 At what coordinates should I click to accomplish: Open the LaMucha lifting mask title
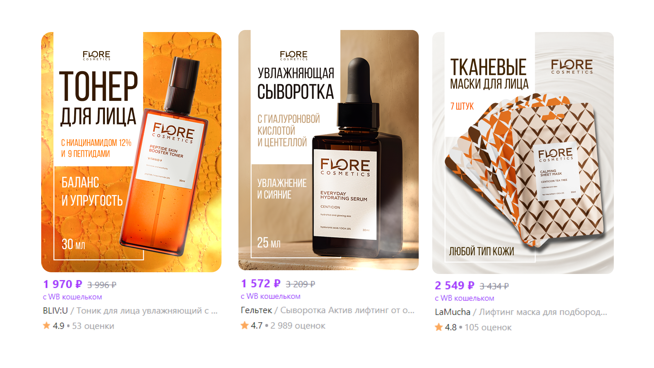coord(521,312)
